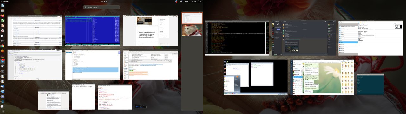
Task: Select the messenger window with daisy background
Action: click(x=322, y=77)
